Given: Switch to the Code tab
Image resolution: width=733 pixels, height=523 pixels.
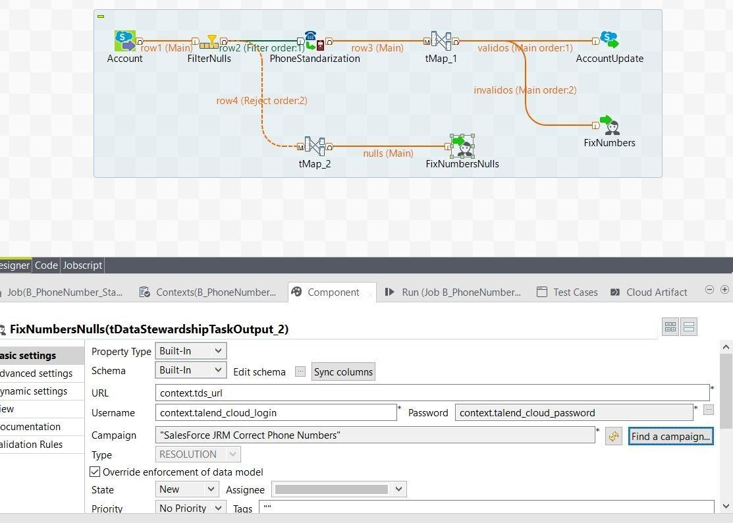Looking at the screenshot, I should [45, 265].
